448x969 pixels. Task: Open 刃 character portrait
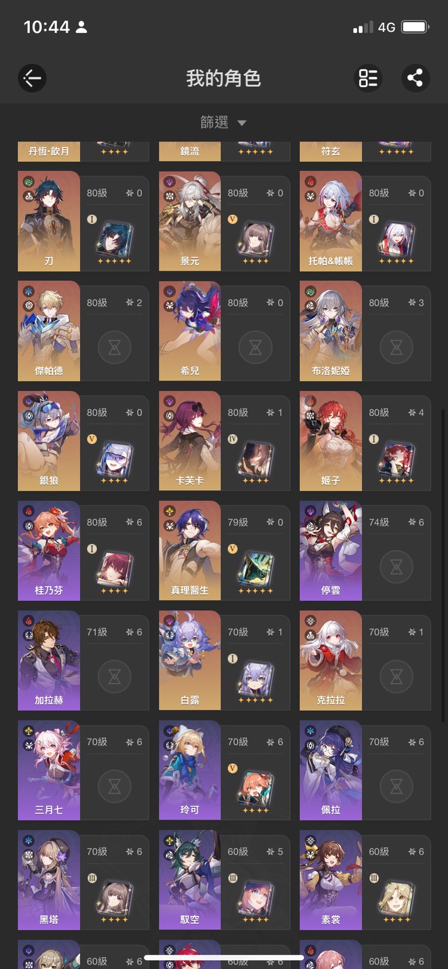[x=49, y=222]
